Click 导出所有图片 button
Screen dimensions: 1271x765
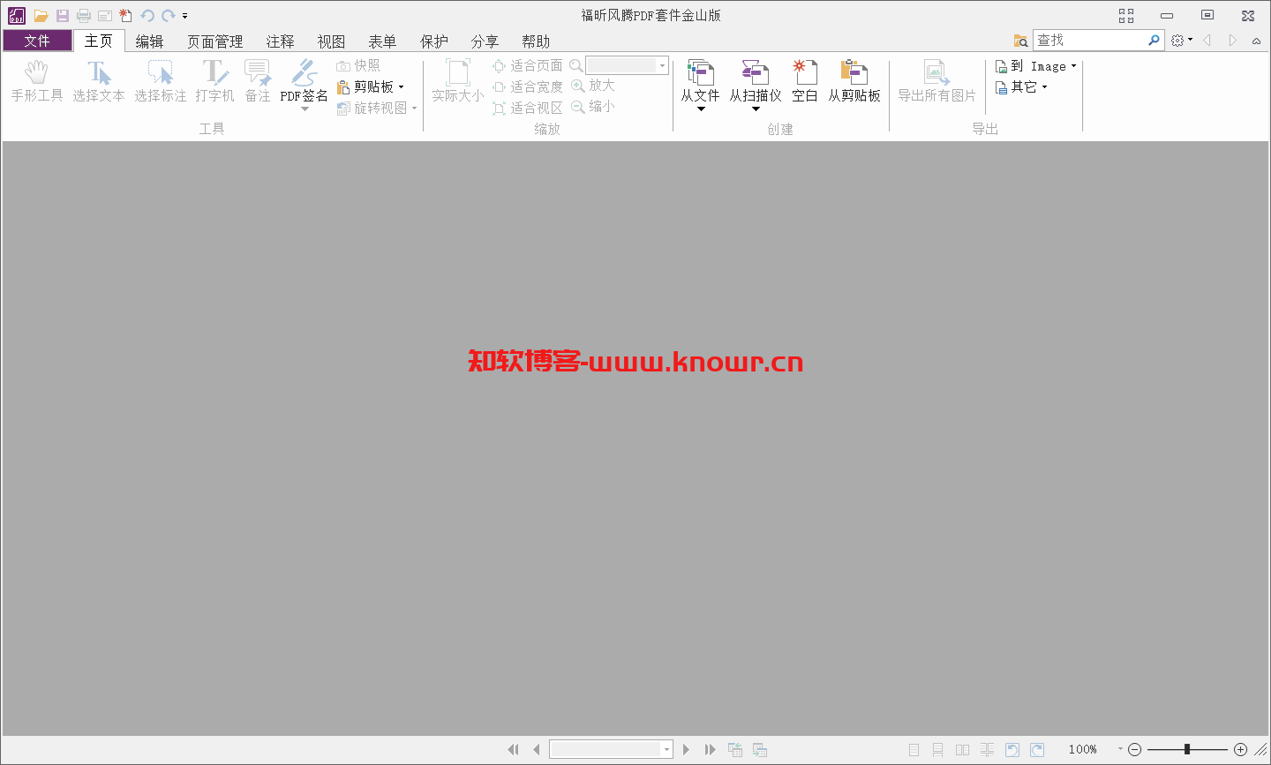tap(937, 81)
